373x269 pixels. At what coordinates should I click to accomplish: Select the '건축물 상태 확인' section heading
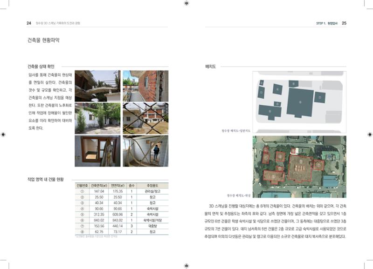tap(41, 67)
